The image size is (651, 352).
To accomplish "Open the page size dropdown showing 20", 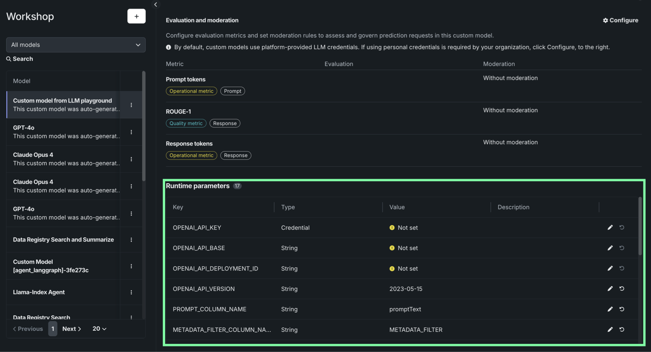I will 99,329.
